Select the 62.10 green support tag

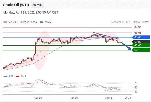click(141, 50)
